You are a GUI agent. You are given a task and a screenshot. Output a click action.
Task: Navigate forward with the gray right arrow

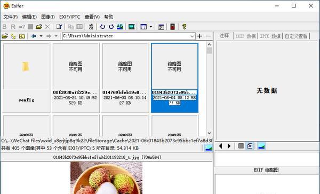tap(49, 36)
